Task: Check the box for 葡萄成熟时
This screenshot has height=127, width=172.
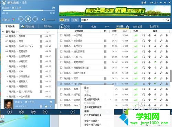Action: click(x=61, y=62)
